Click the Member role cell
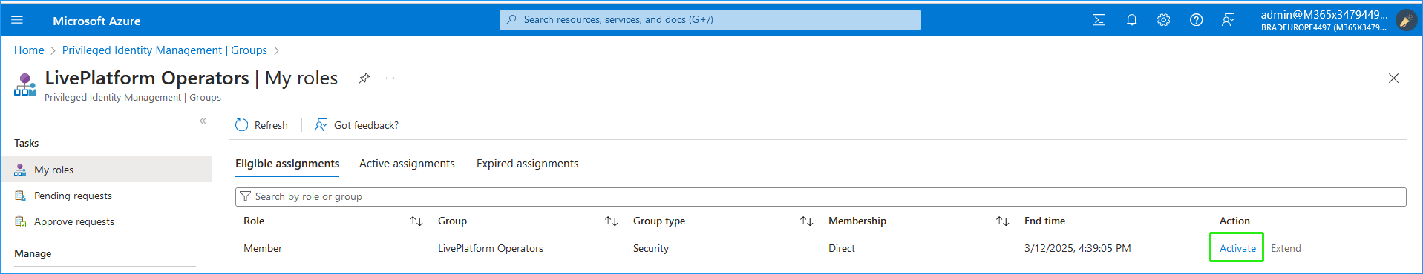Viewport: 1423px width, 274px height. click(x=263, y=248)
